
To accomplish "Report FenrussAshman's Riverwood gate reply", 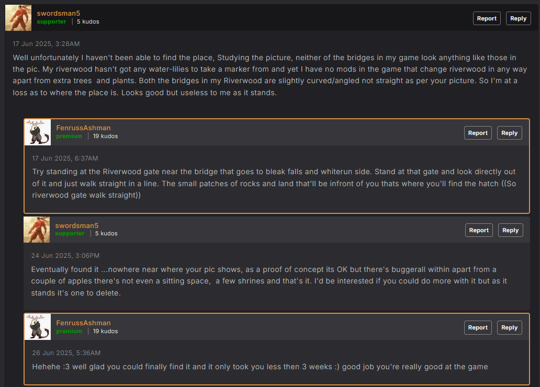I will (x=478, y=133).
